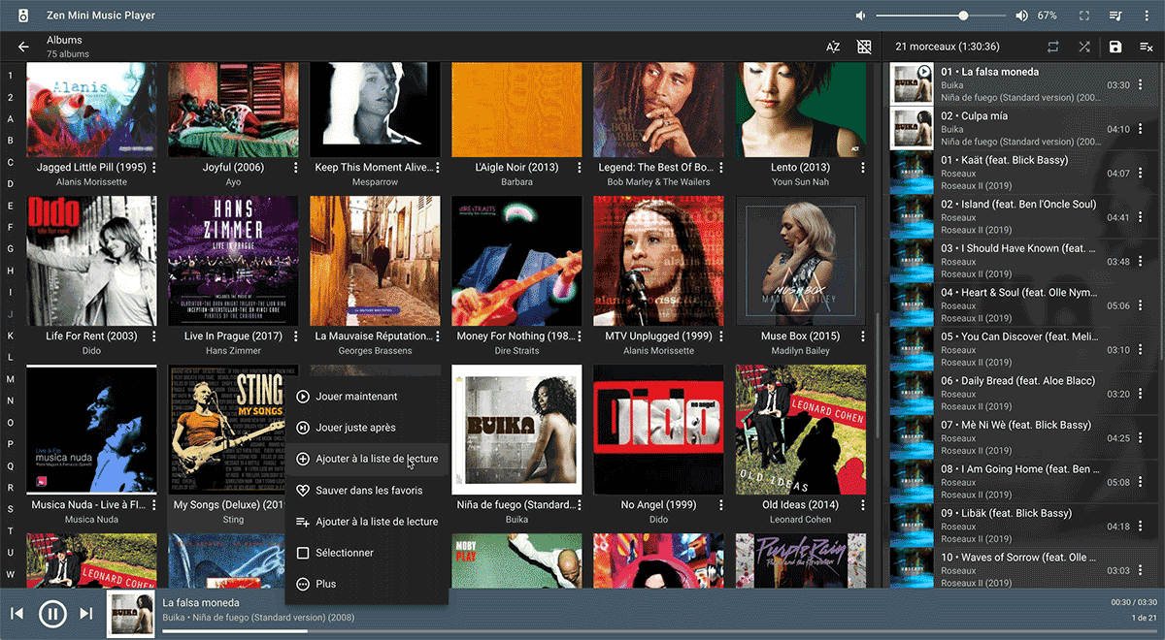The height and width of the screenshot is (640, 1165).
Task: Open options menu for Muse Box album
Action: tap(863, 336)
